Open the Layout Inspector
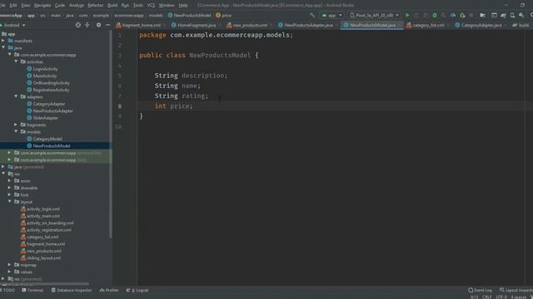533x299 pixels. click(x=516, y=290)
